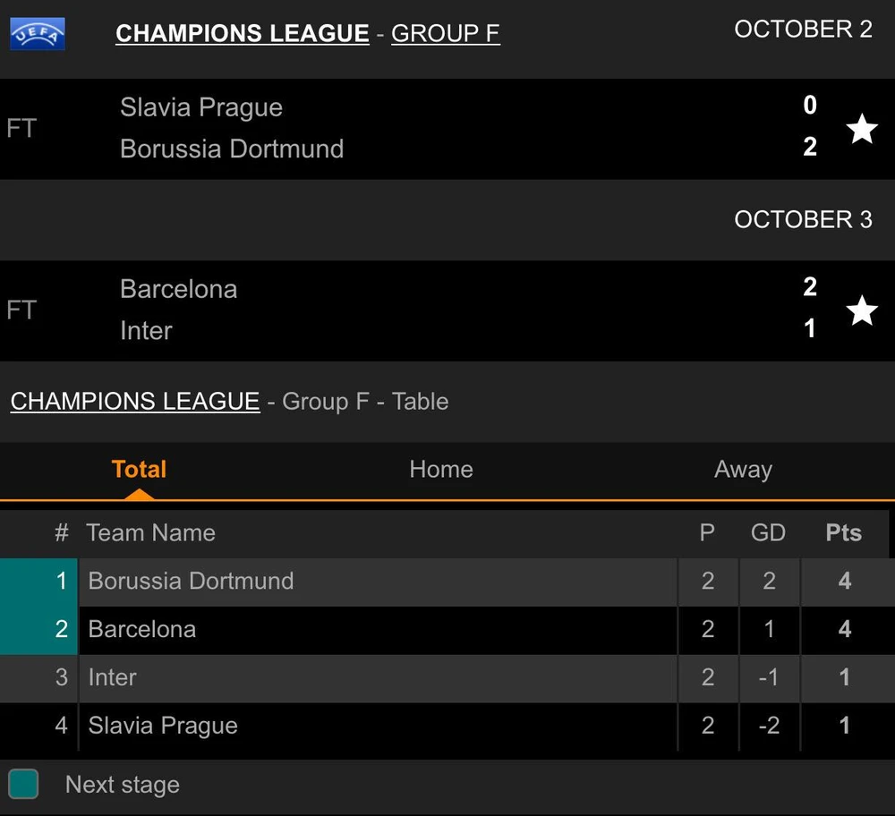The height and width of the screenshot is (816, 895).
Task: Select Slavia Prague row in standings
Action: click(162, 726)
